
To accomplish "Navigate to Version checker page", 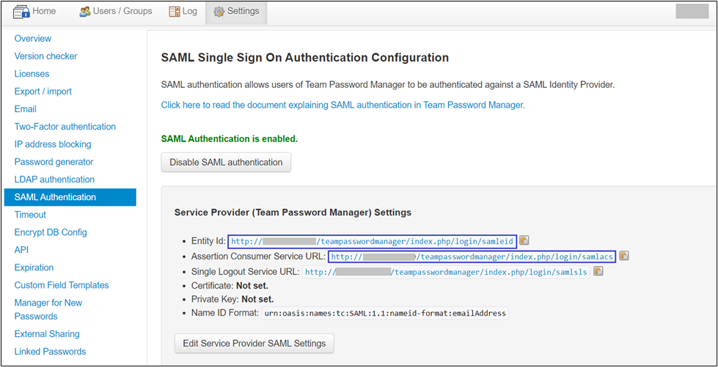I will 45,56.
